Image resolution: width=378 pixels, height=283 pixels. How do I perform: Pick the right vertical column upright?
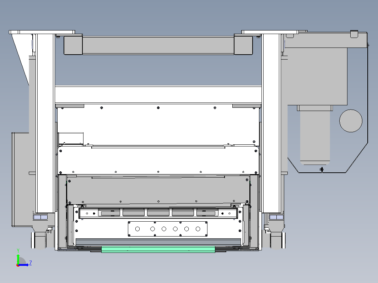271,123
